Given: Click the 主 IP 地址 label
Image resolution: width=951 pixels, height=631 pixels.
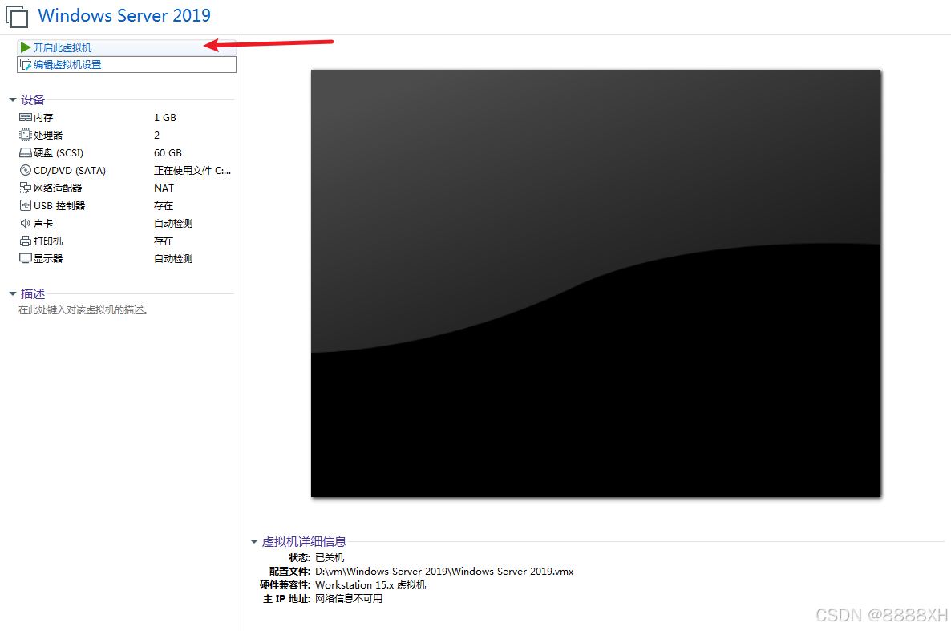Looking at the screenshot, I should (x=287, y=599).
